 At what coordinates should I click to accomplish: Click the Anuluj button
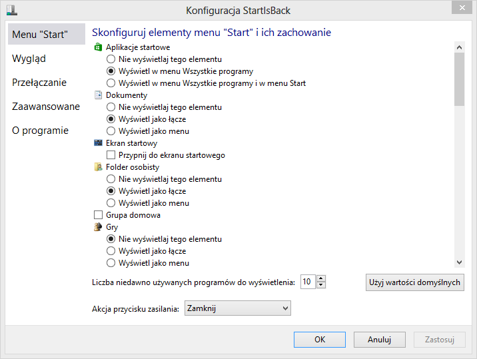(379, 340)
